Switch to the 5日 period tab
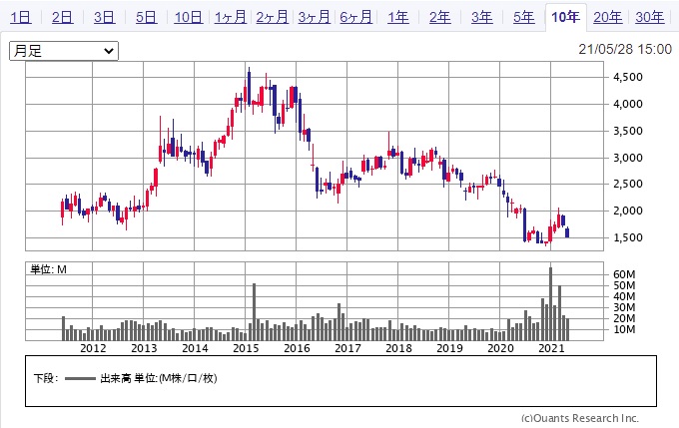 [147, 17]
